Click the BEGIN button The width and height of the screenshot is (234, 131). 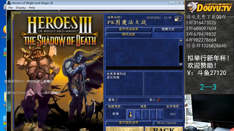click(125, 129)
